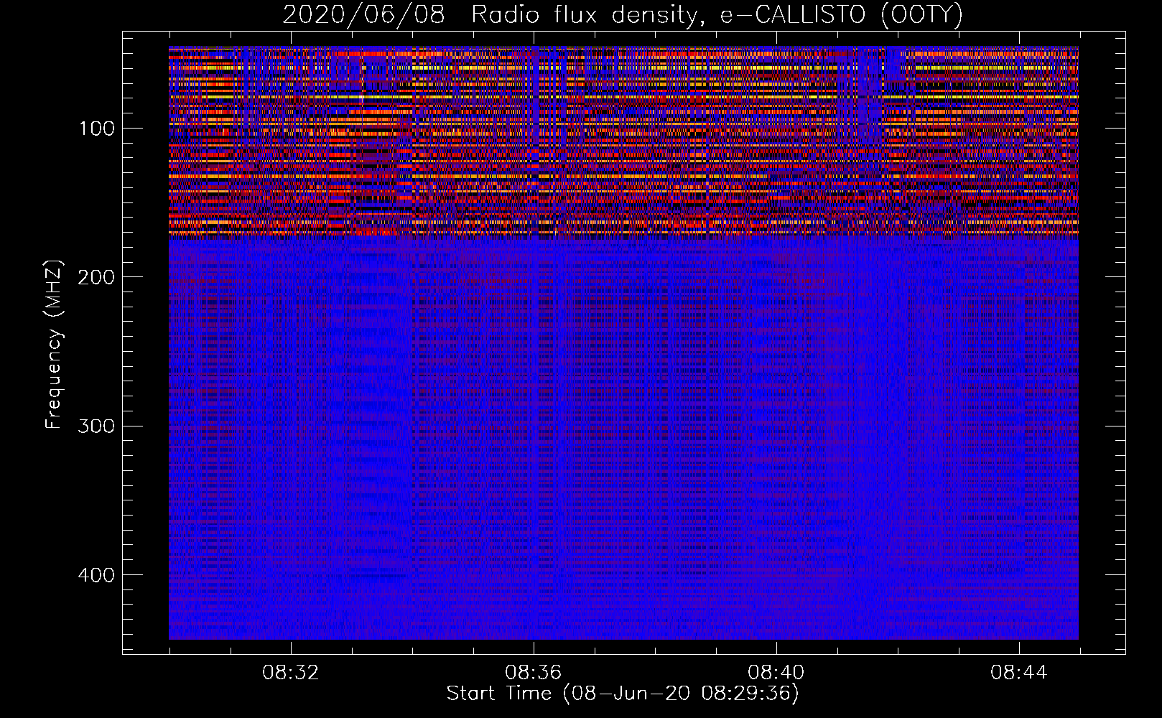Click the 100 frequency tick label
The image size is (1162, 718).
96,129
